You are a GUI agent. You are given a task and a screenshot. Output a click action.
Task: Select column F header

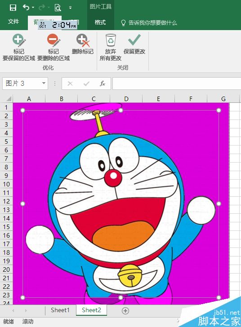(x=191, y=99)
